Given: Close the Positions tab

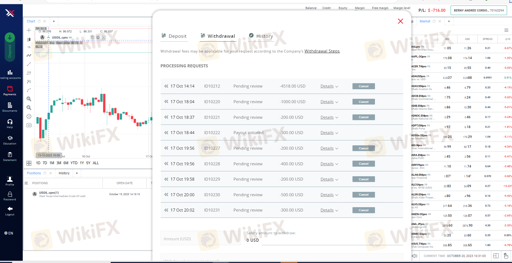Looking at the screenshot, I should (50, 173).
